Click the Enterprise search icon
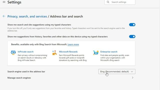Image resolution: width=160 pixels, height=90 pixels. click(96, 53)
